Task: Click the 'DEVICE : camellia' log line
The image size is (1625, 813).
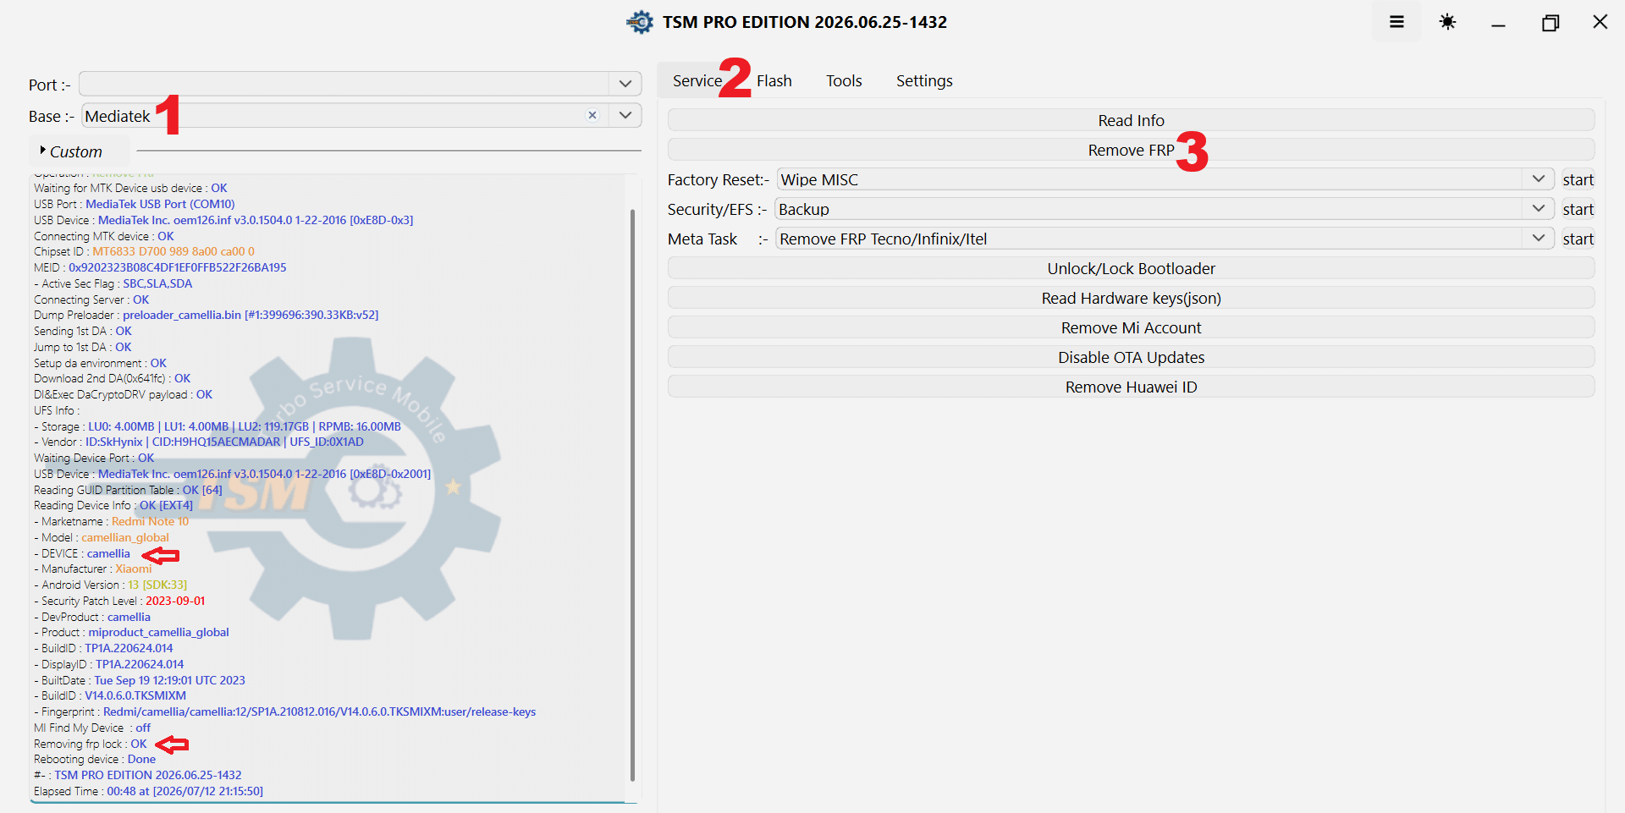Action: [82, 553]
